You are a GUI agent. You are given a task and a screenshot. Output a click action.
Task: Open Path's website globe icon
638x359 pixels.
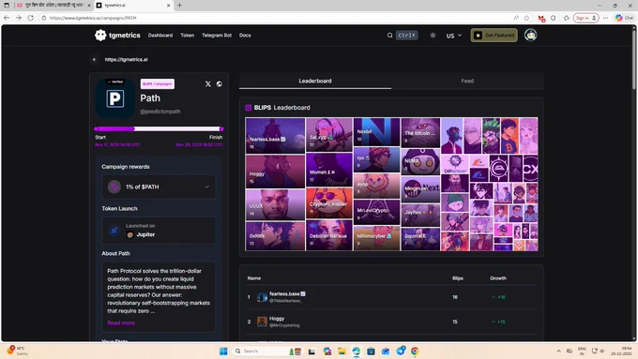point(220,83)
